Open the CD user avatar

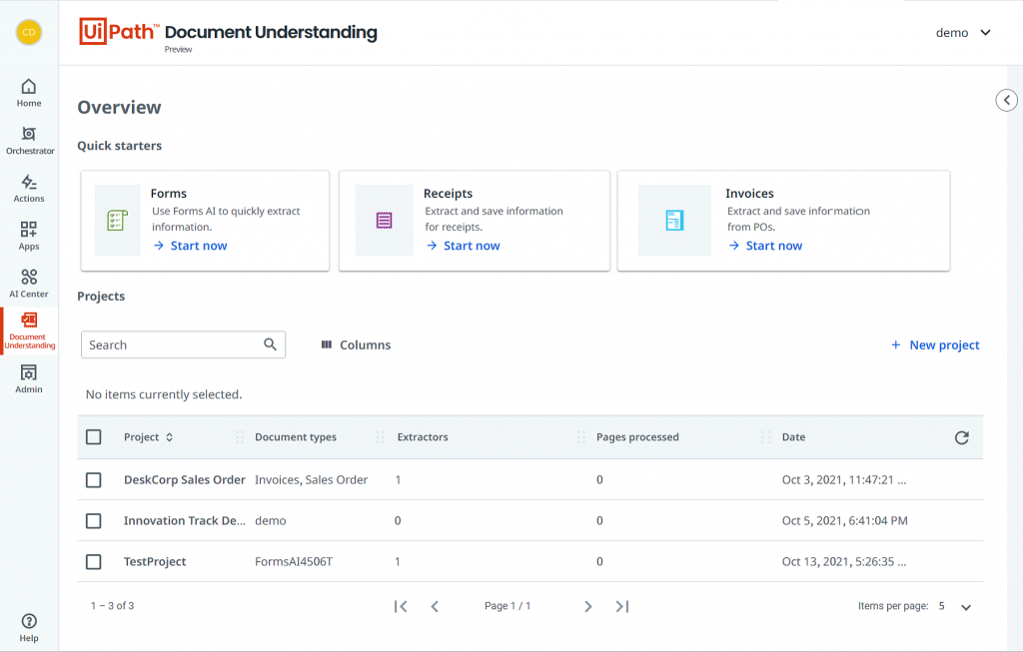[x=29, y=32]
